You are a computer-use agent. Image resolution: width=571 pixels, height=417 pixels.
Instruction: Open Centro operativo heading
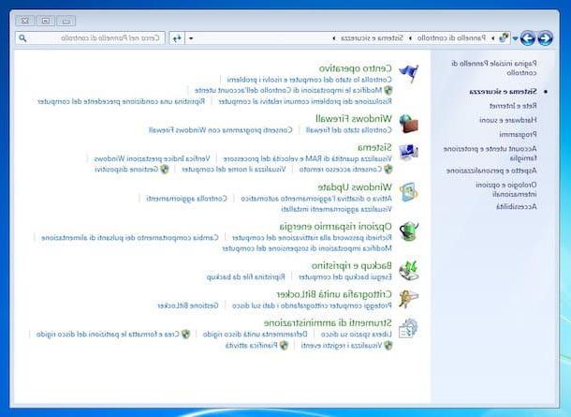pyautogui.click(x=356, y=68)
